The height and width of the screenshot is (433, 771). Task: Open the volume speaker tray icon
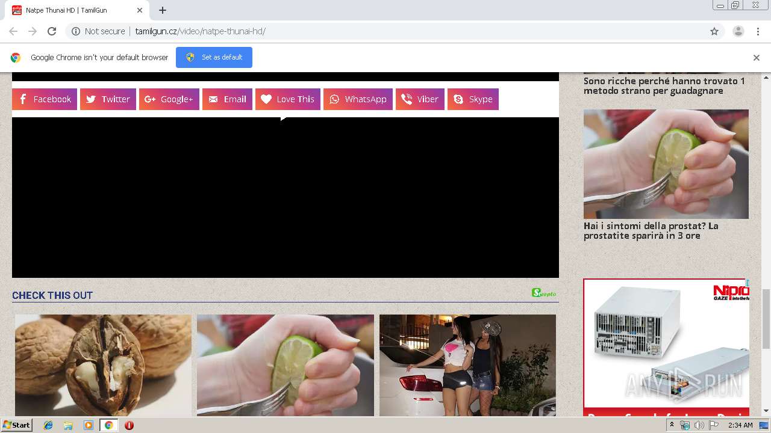(699, 425)
